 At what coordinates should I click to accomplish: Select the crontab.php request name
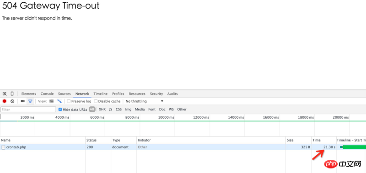click(16, 147)
